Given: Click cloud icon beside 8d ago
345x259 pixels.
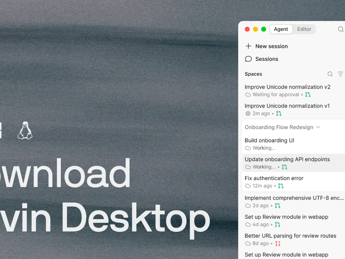Looking at the screenshot, I should (x=248, y=243).
